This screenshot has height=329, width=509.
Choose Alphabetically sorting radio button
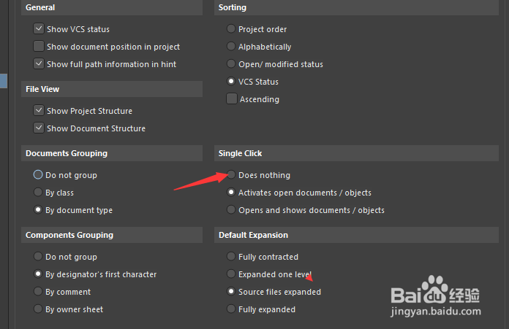point(231,47)
